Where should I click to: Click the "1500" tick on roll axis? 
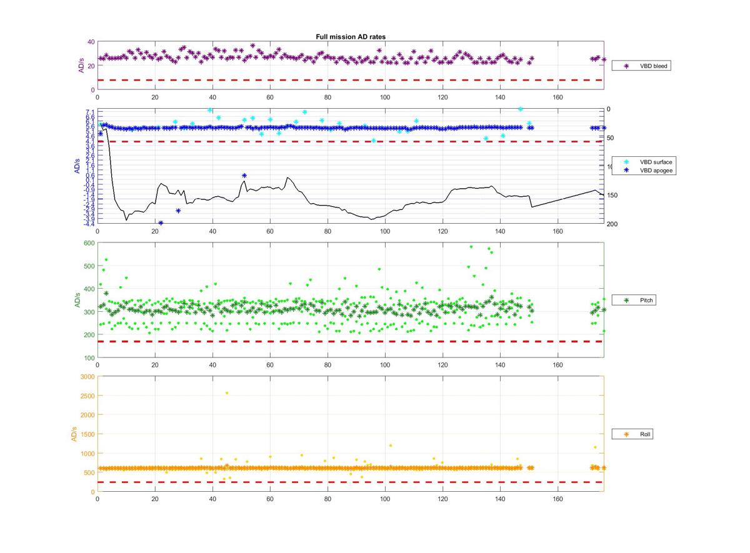87,434
